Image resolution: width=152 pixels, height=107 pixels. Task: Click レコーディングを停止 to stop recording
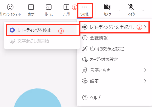pyautogui.click(x=42, y=30)
